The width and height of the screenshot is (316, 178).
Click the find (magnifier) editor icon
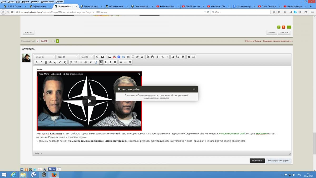point(173,57)
